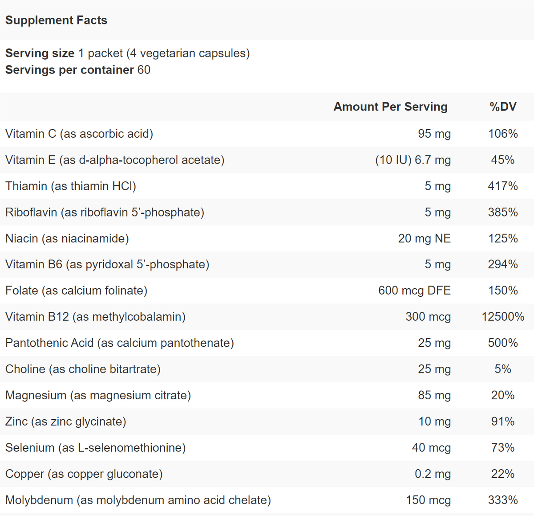Click the Choline 5% daily value
The image size is (534, 516).
pos(503,369)
